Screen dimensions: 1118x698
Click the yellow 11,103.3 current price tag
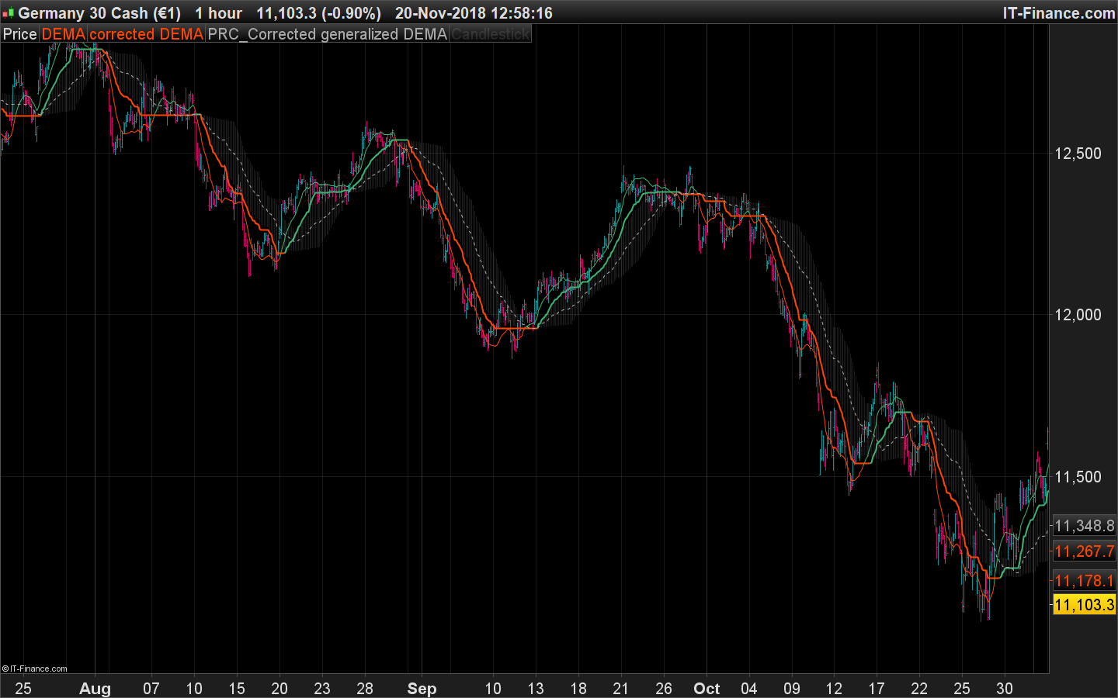[x=1085, y=605]
